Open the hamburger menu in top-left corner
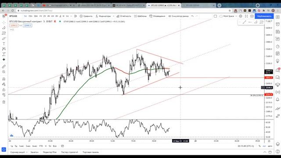 (4, 16)
